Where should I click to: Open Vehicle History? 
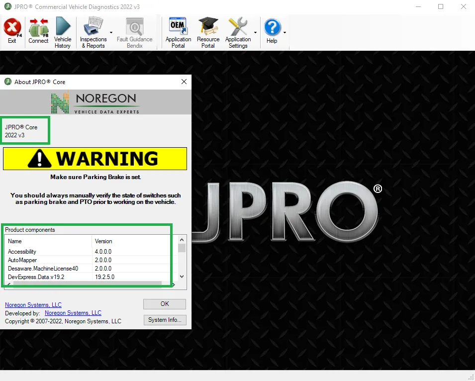(63, 32)
